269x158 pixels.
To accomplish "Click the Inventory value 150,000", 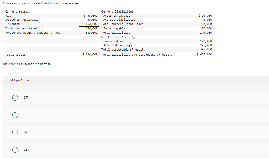I will pos(92,24).
